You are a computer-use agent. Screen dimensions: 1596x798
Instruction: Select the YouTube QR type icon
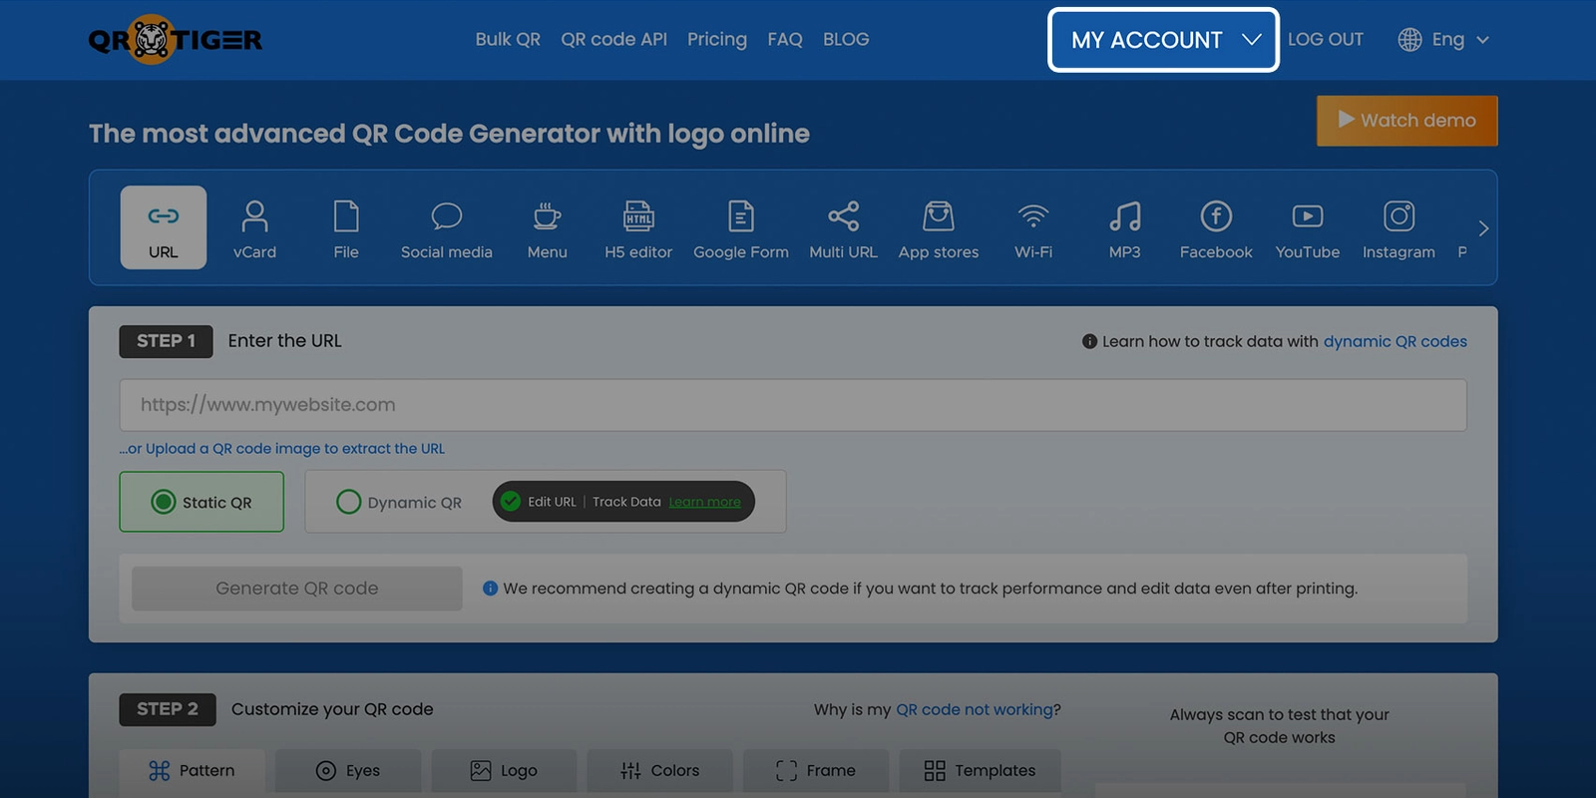[1307, 228]
